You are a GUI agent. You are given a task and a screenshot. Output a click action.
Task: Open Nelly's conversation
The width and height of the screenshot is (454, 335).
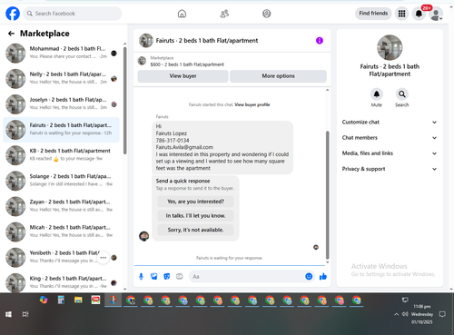pos(62,79)
